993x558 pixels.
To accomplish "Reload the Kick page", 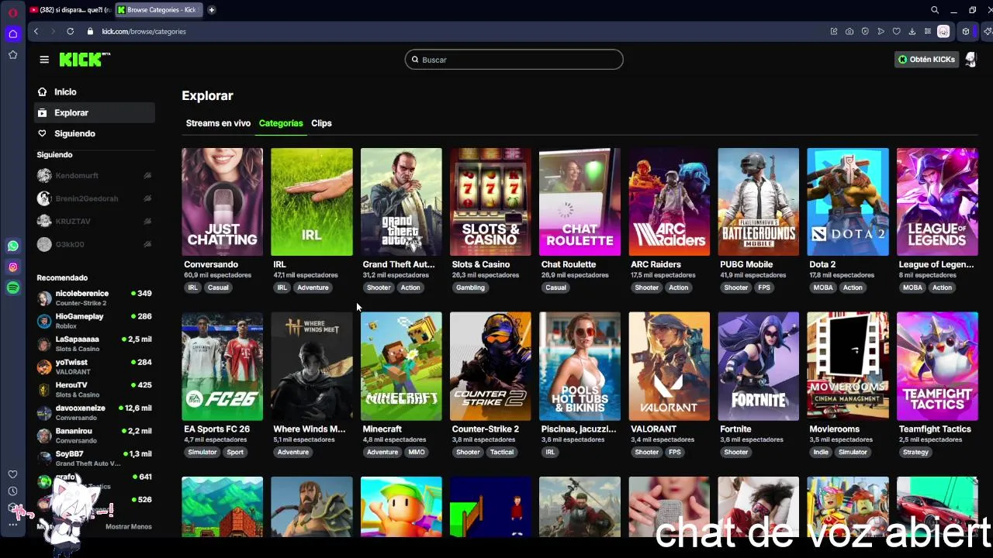I will [x=70, y=32].
